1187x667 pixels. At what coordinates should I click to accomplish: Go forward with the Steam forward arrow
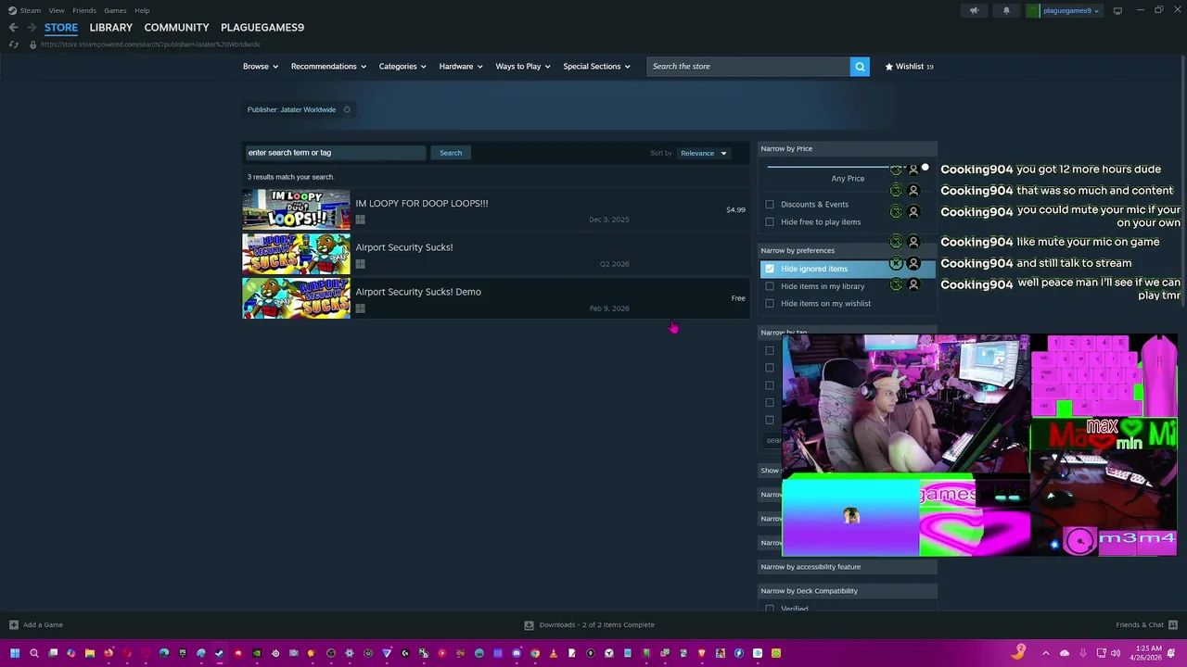pyautogui.click(x=32, y=28)
